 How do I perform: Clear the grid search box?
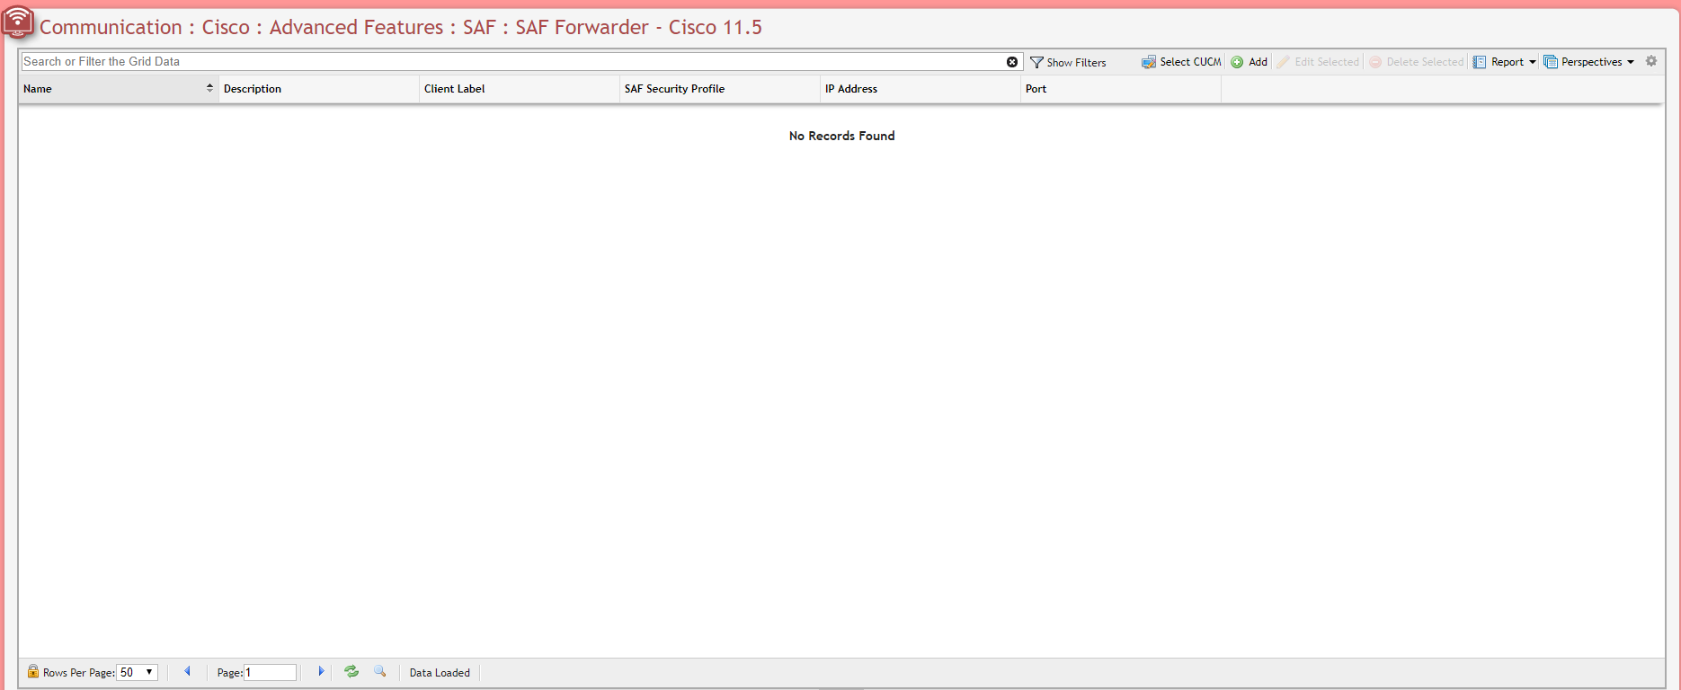[x=1012, y=62]
